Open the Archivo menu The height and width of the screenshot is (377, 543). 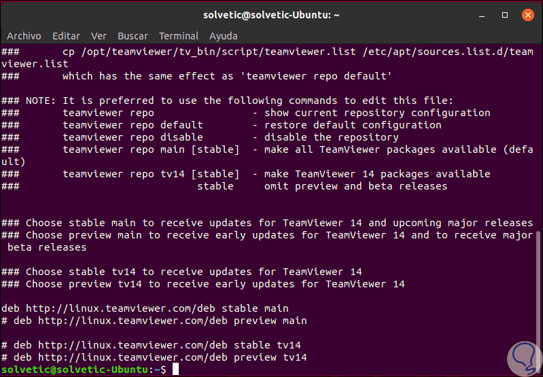tap(24, 36)
